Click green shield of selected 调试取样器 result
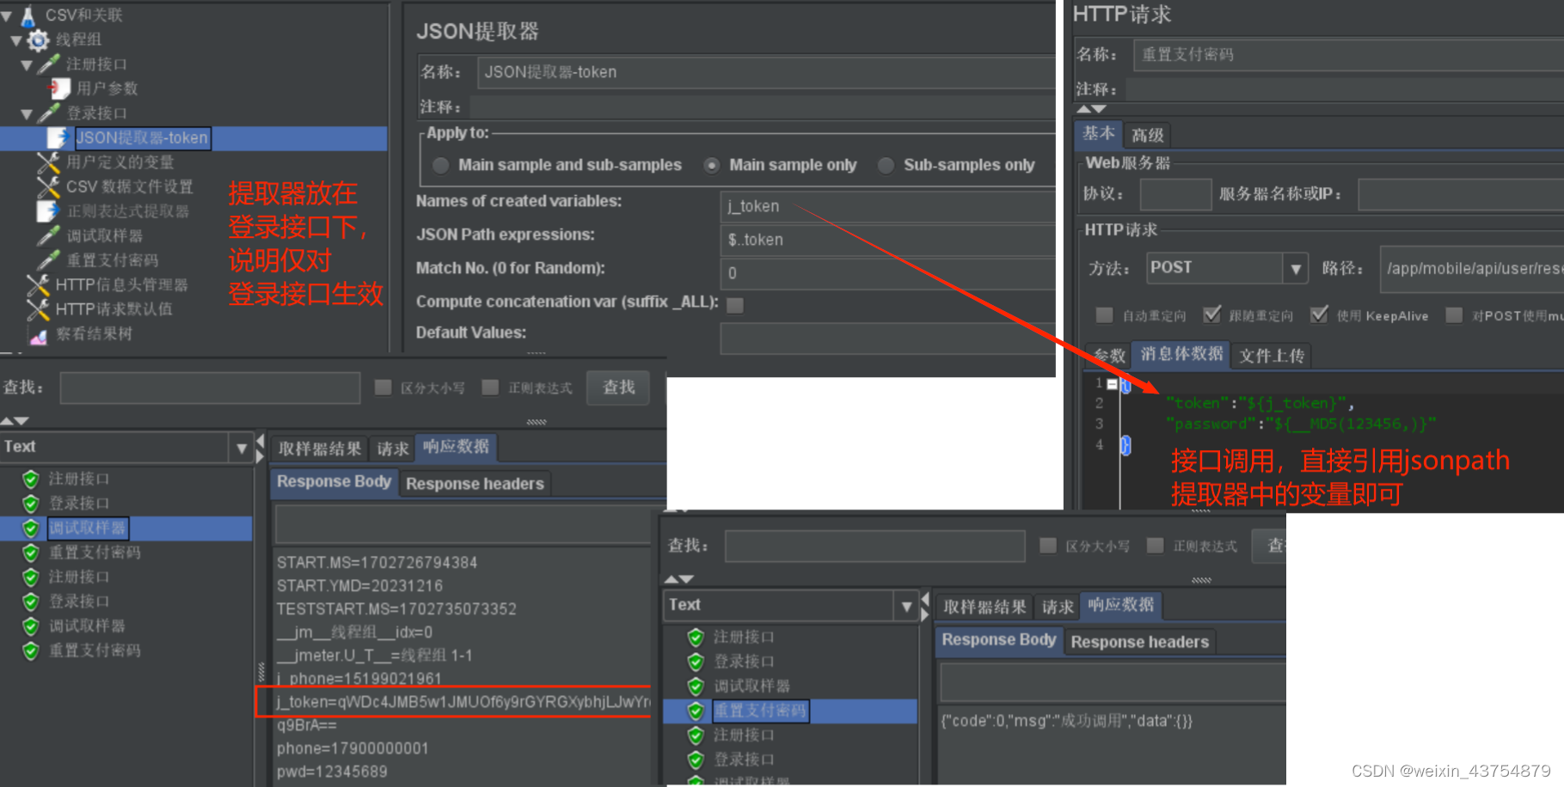Viewport: 1564px width, 787px height. tap(31, 528)
